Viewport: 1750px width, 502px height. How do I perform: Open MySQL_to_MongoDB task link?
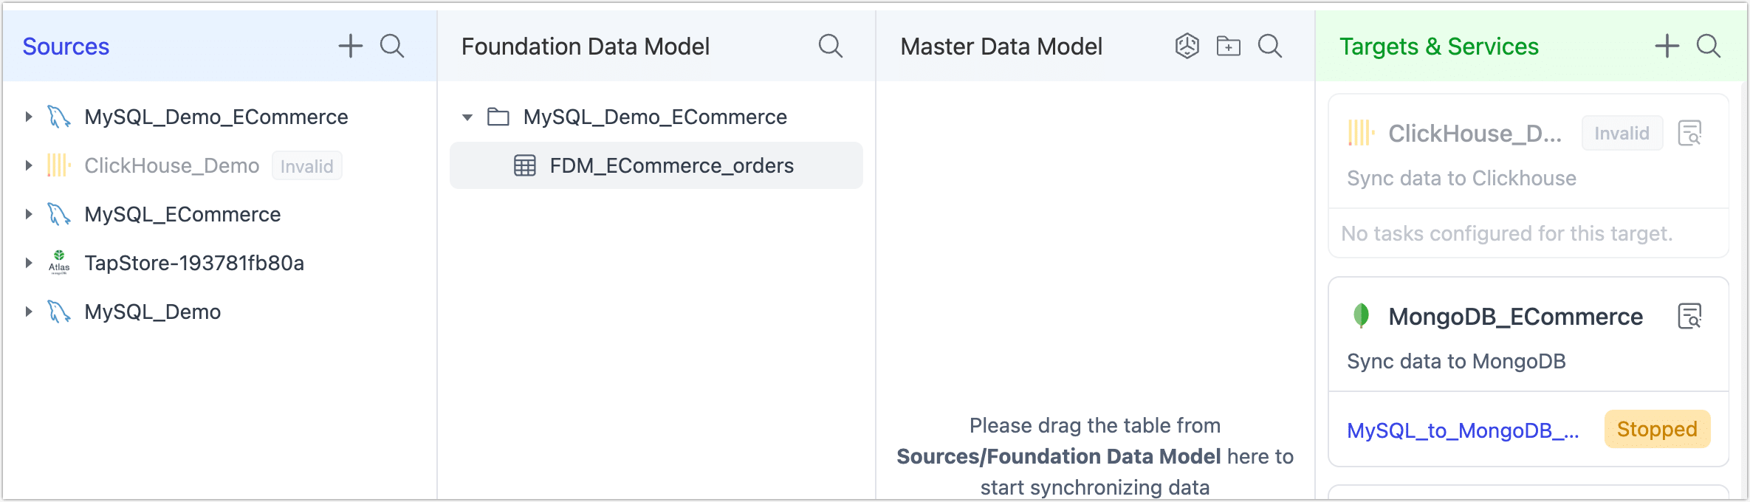tap(1463, 430)
